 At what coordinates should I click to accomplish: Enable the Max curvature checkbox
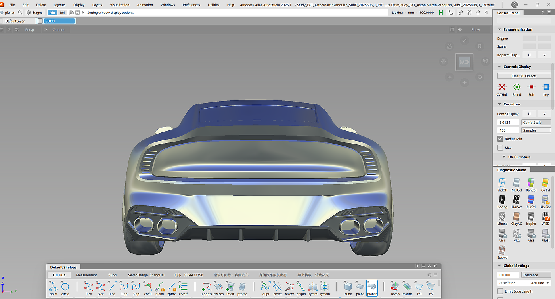pyautogui.click(x=500, y=148)
